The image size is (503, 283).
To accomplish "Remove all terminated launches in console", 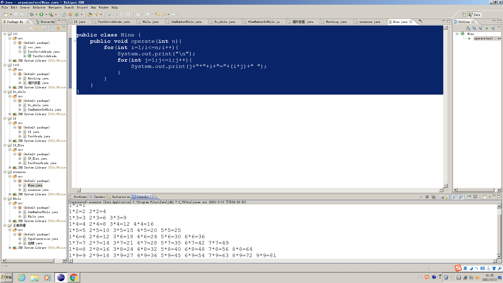I will point(433,197).
